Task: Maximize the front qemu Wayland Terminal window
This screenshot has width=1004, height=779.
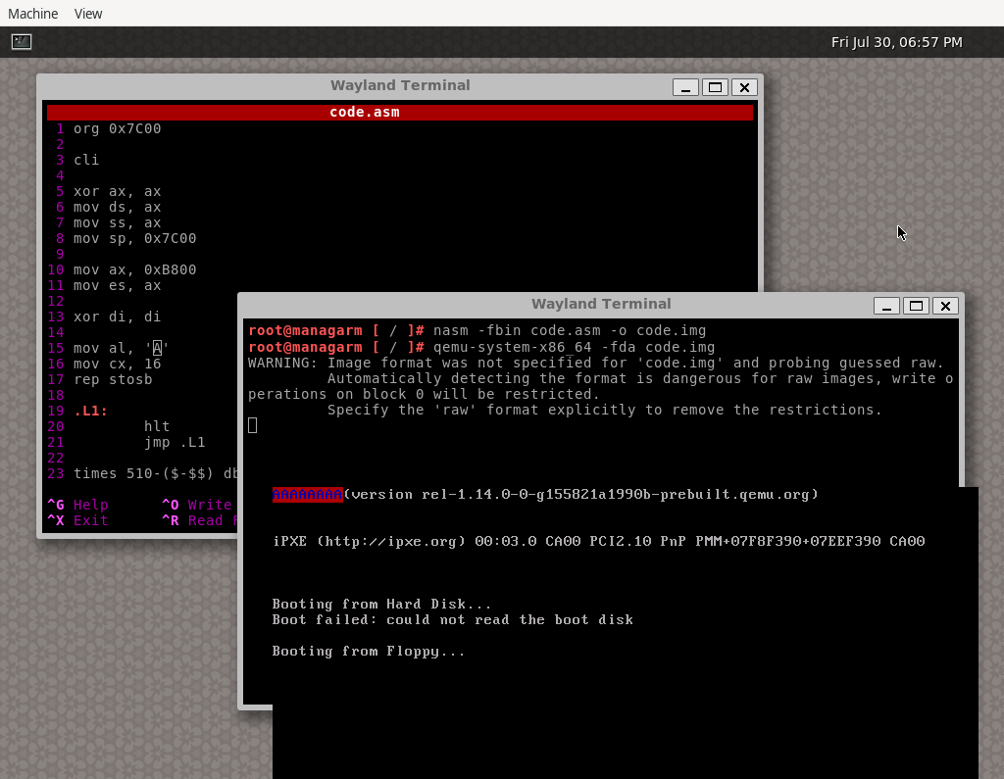Action: point(916,306)
